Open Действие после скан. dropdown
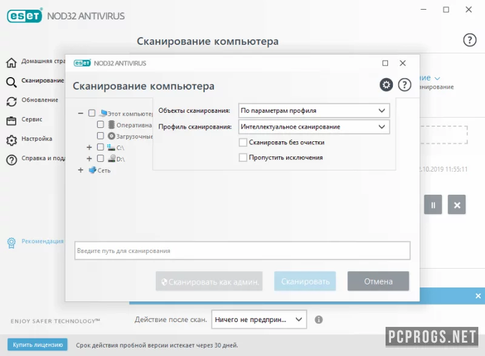Image resolution: width=485 pixels, height=356 pixels. click(259, 320)
